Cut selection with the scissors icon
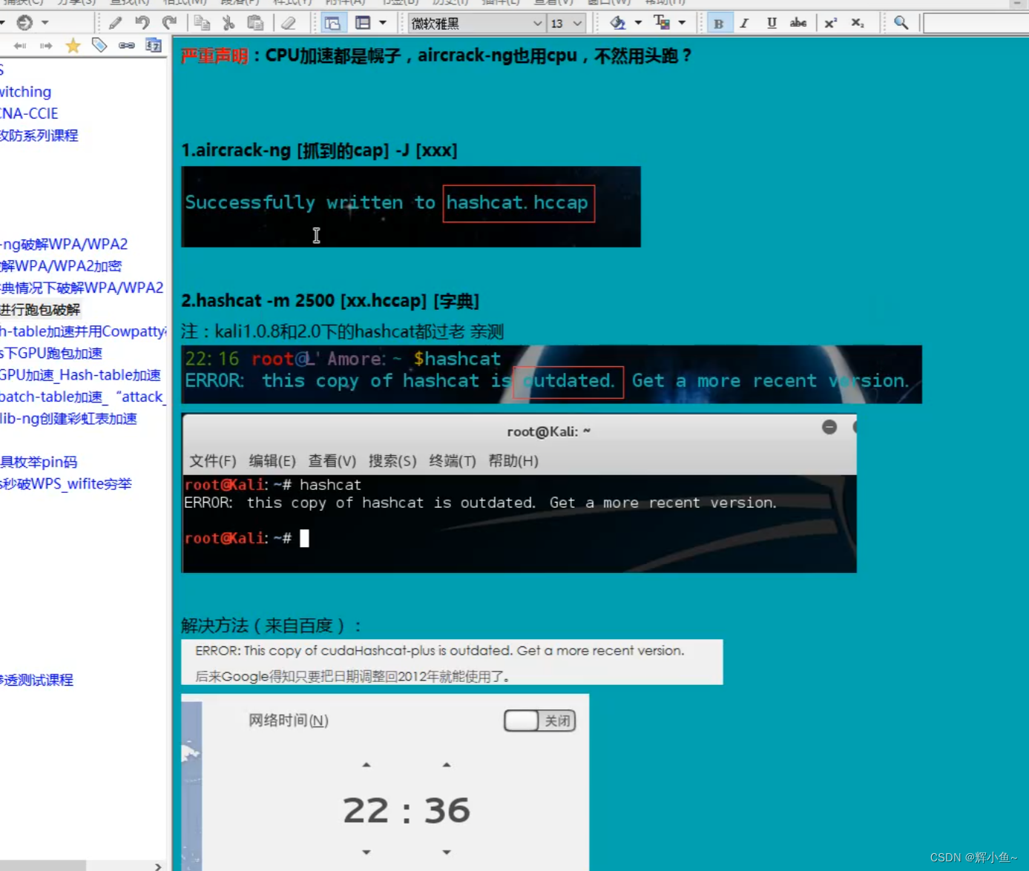The height and width of the screenshot is (871, 1029). coord(229,23)
